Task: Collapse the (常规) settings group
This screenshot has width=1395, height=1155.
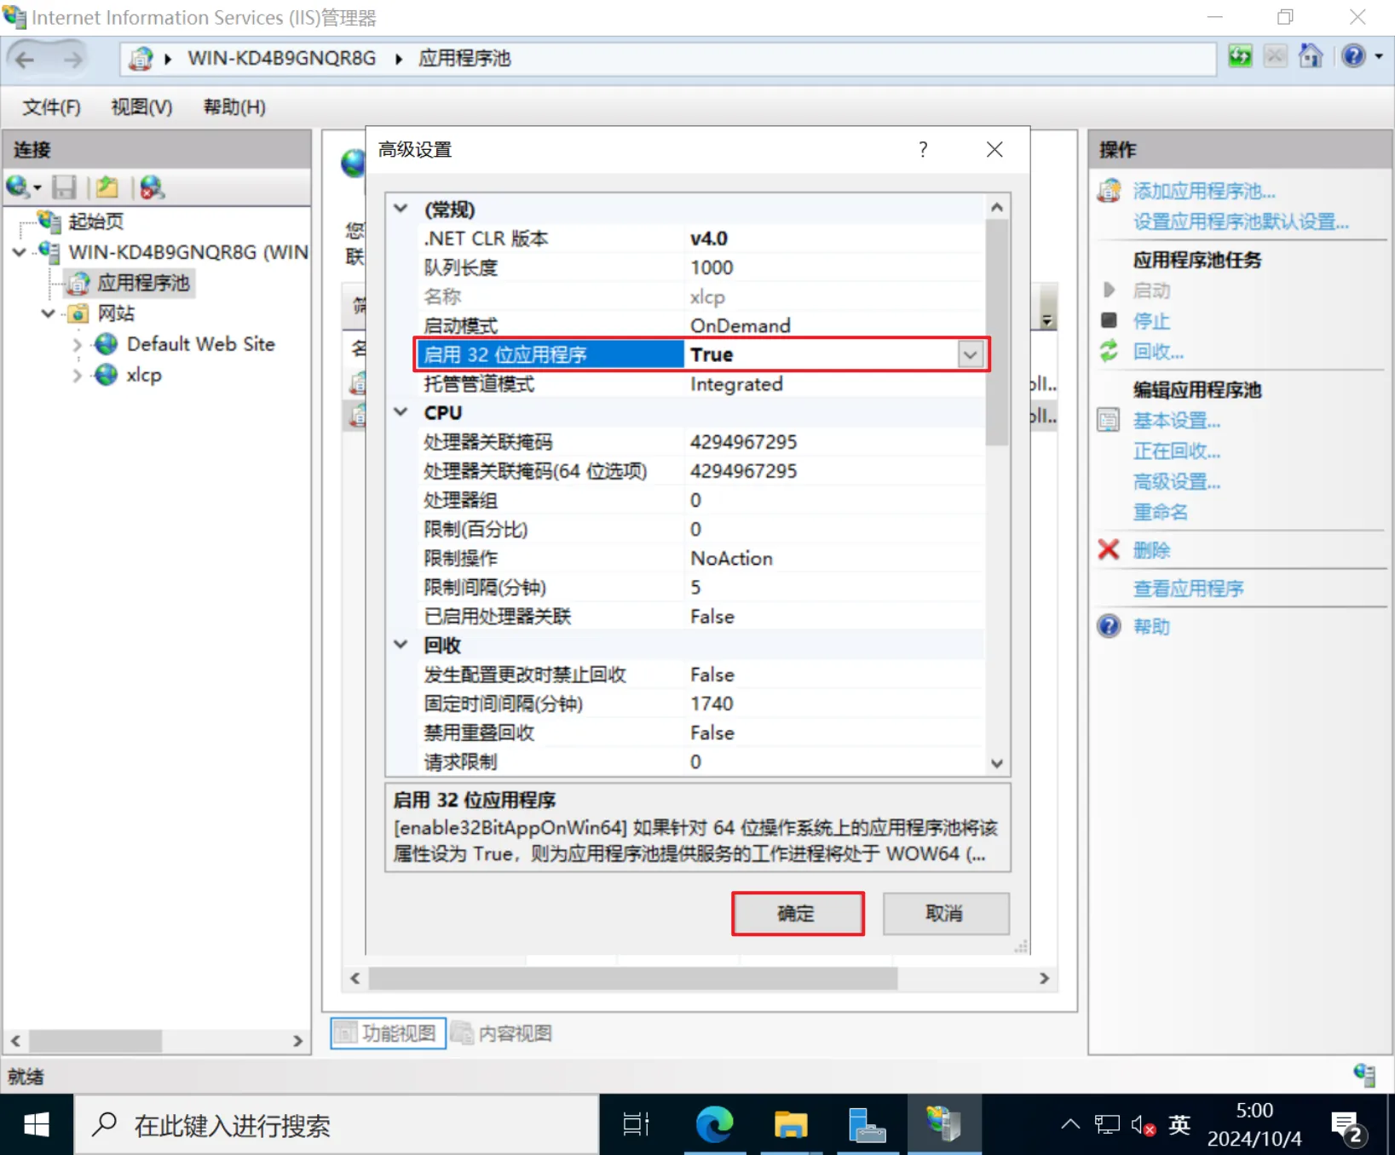Action: tap(401, 209)
